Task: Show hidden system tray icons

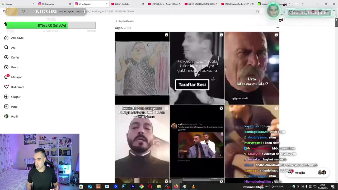Action: pyautogui.click(x=289, y=187)
